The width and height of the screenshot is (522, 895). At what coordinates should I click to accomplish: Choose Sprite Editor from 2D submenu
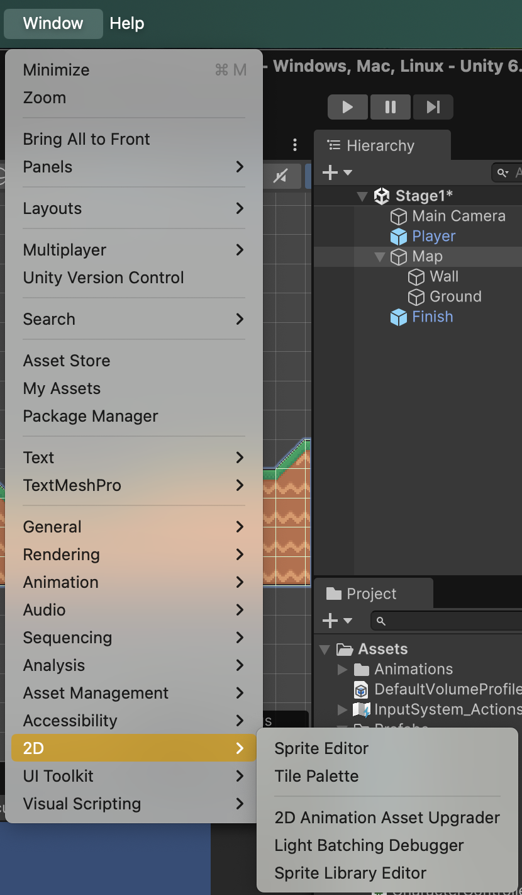(387, 748)
